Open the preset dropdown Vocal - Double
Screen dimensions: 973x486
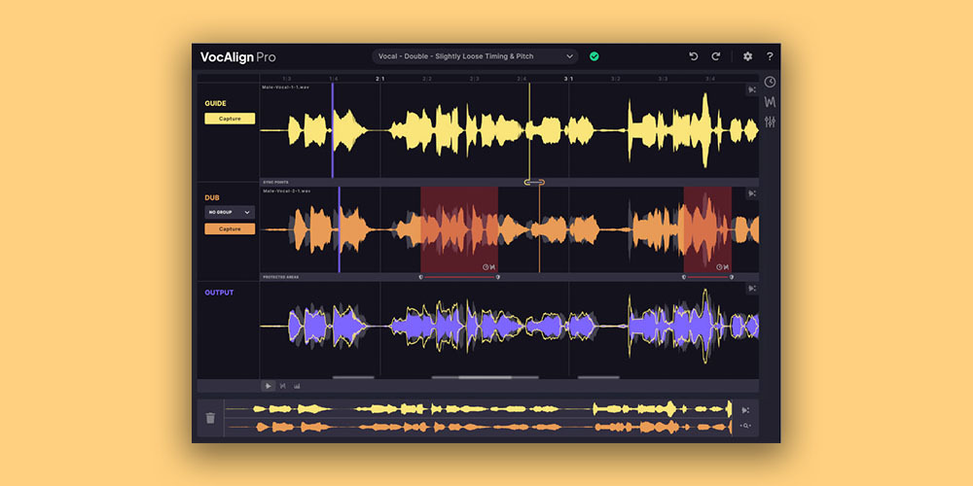(475, 56)
